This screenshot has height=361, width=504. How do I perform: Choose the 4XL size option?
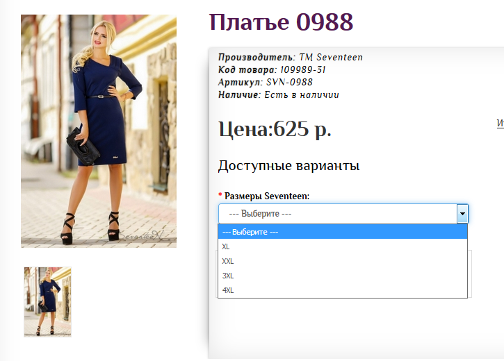pos(343,290)
